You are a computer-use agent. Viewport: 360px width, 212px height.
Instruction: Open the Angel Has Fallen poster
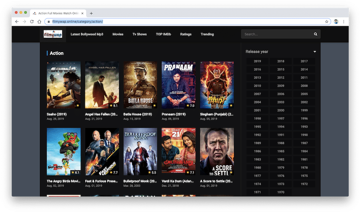tap(102, 85)
